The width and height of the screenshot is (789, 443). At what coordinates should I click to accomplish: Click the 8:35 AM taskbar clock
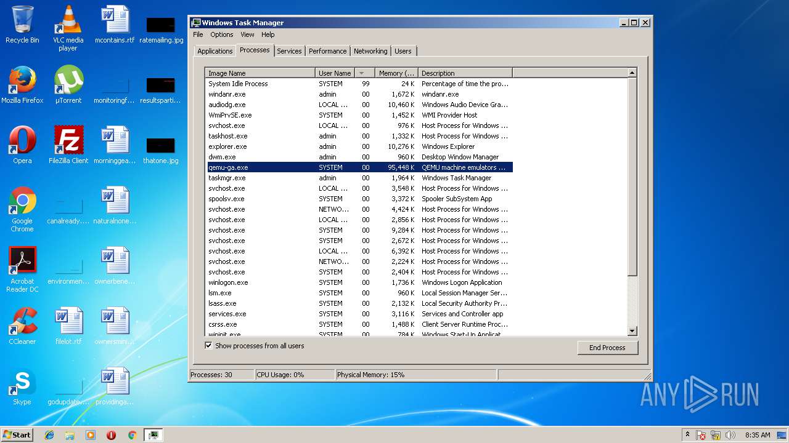pyautogui.click(x=757, y=435)
